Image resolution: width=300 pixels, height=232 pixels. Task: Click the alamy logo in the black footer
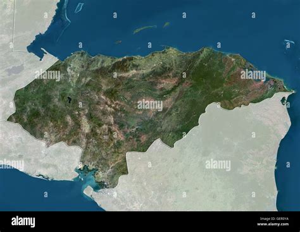23,222
